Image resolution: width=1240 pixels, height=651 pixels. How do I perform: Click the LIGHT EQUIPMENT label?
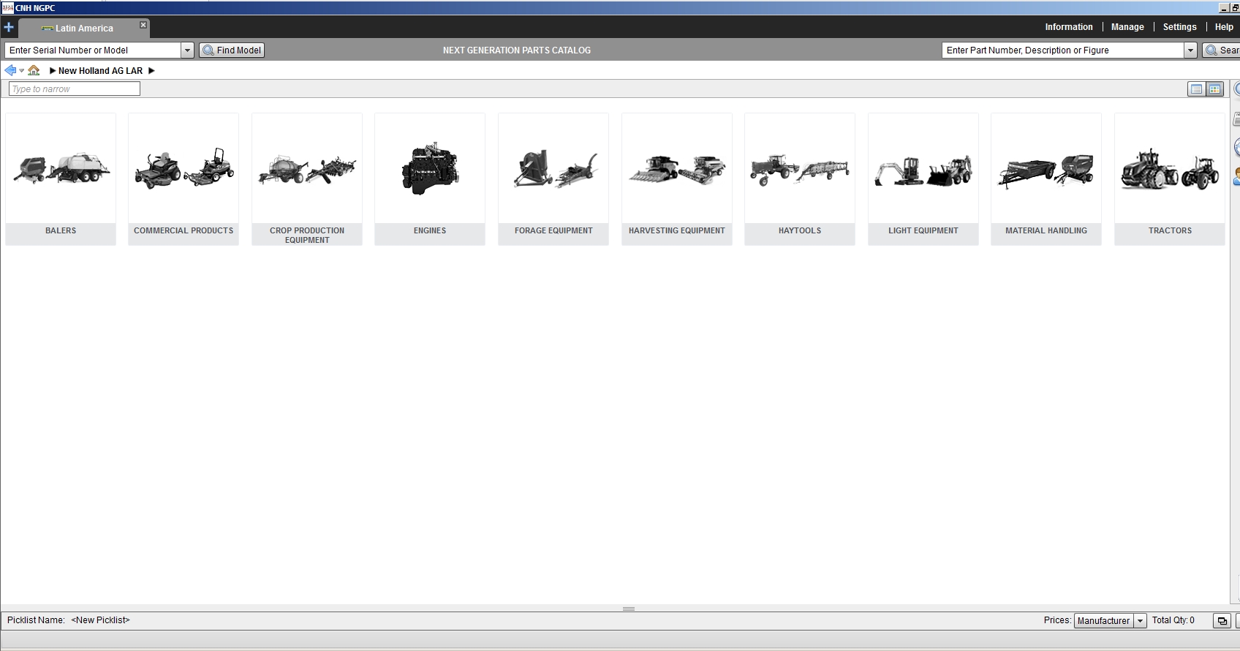point(923,230)
